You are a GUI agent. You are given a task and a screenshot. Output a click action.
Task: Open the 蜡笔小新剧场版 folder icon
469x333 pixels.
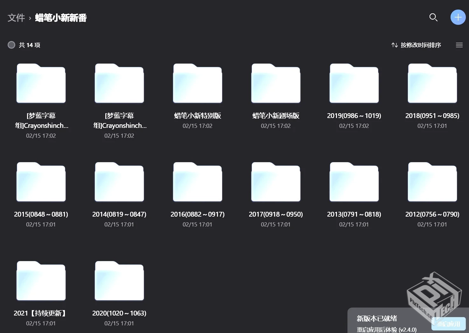point(276,83)
